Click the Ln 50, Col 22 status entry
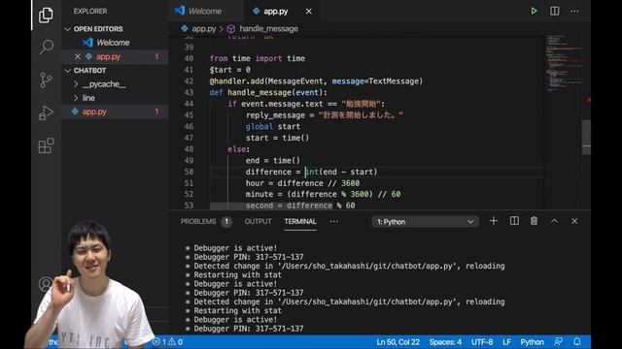This screenshot has width=622, height=349. pos(397,342)
